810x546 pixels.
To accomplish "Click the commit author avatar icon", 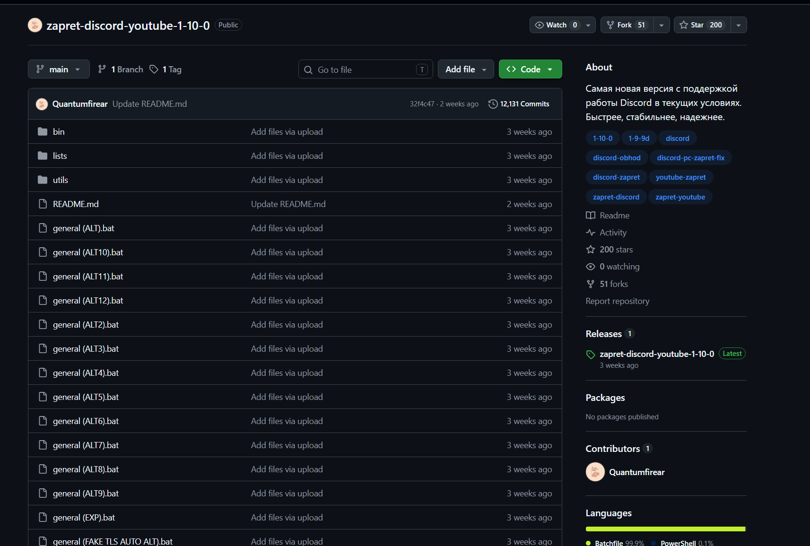I will click(x=42, y=104).
